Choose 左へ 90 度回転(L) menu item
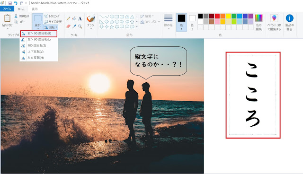The image size is (303, 174). (x=39, y=40)
